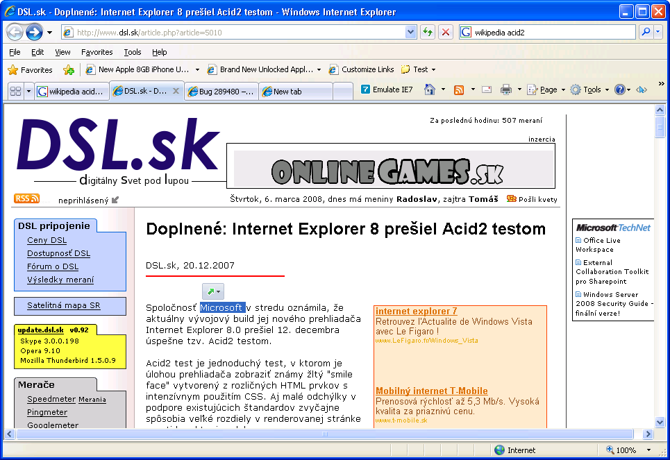Close the DSL.sk tab
The height and width of the screenshot is (460, 670).
pos(176,91)
